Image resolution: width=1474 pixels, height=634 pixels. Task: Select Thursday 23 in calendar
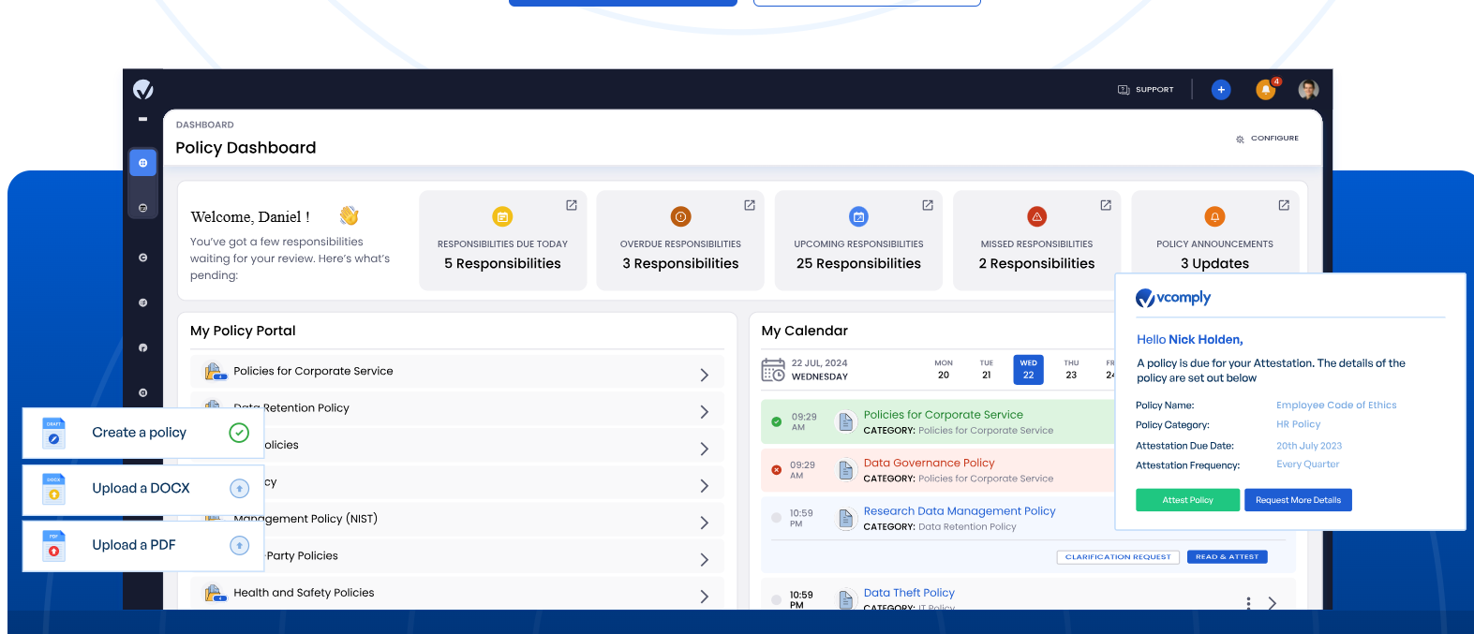tap(1071, 370)
